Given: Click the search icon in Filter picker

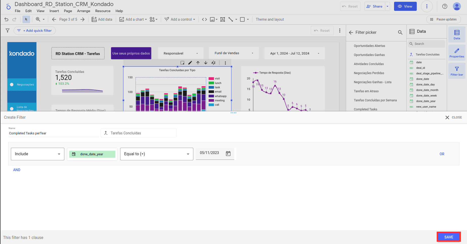Looking at the screenshot, I should pos(400,32).
